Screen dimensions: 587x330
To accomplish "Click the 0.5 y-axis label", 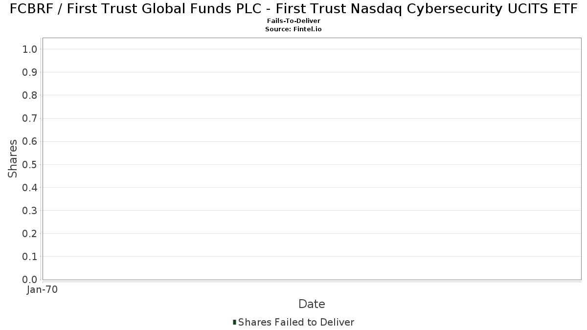I will click(30, 164).
